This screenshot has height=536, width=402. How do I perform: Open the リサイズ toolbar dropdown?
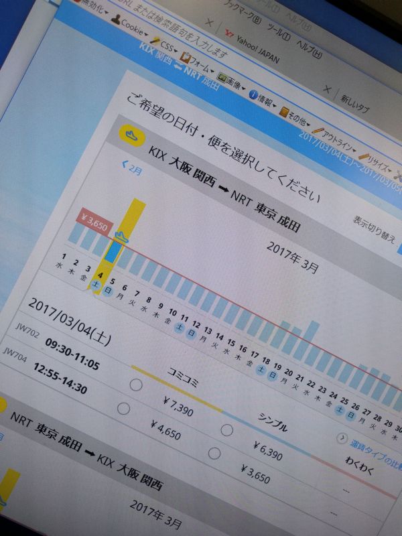375,163
